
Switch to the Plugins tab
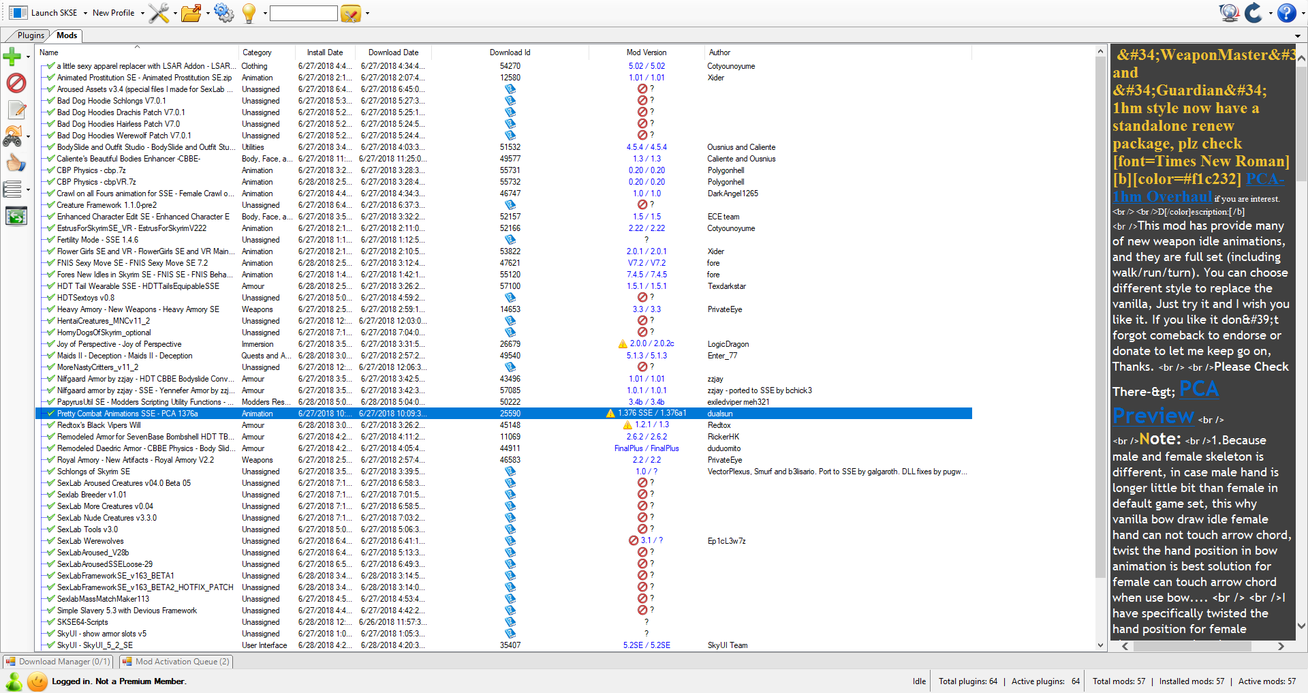[31, 35]
